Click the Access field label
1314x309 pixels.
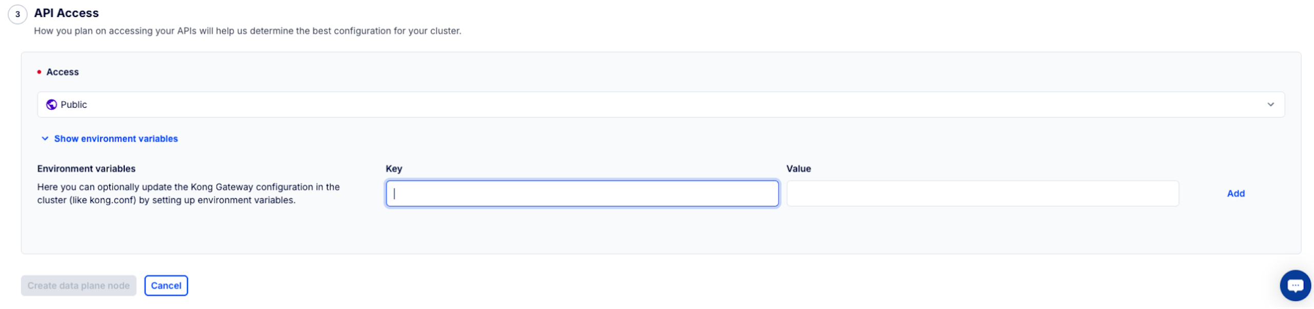63,72
